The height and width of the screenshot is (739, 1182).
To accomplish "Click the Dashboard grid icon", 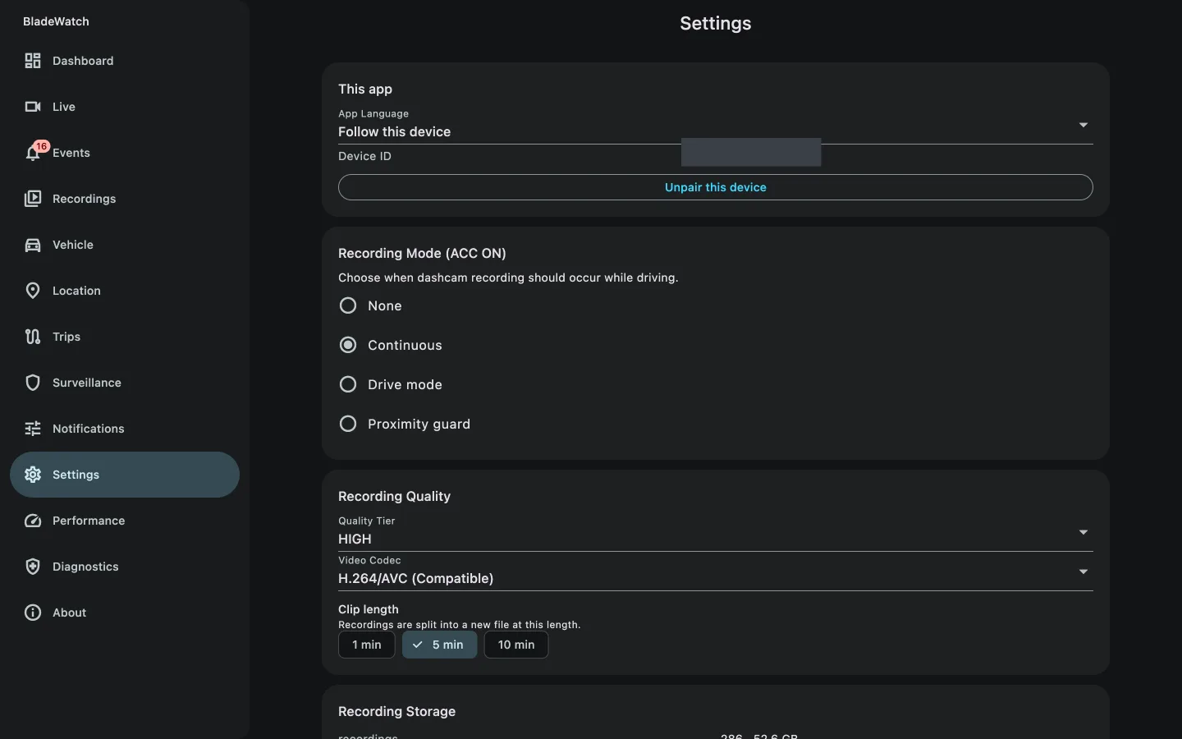I will [33, 61].
